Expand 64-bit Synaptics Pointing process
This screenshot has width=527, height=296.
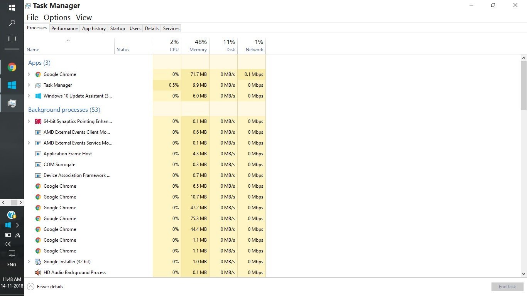[29, 121]
